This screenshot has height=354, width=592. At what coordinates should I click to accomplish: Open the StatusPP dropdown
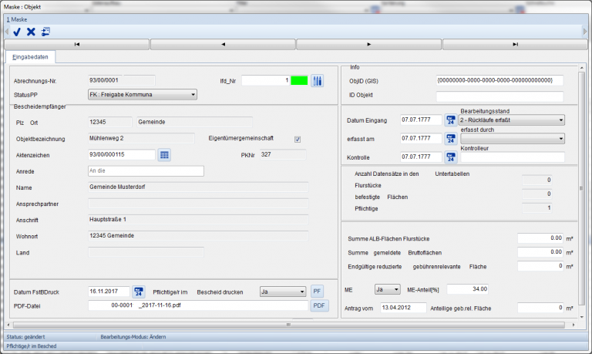[x=143, y=94]
